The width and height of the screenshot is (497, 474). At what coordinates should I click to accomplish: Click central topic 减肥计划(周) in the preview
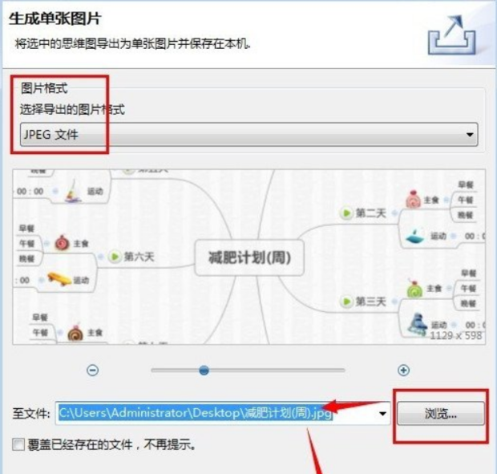tap(249, 257)
